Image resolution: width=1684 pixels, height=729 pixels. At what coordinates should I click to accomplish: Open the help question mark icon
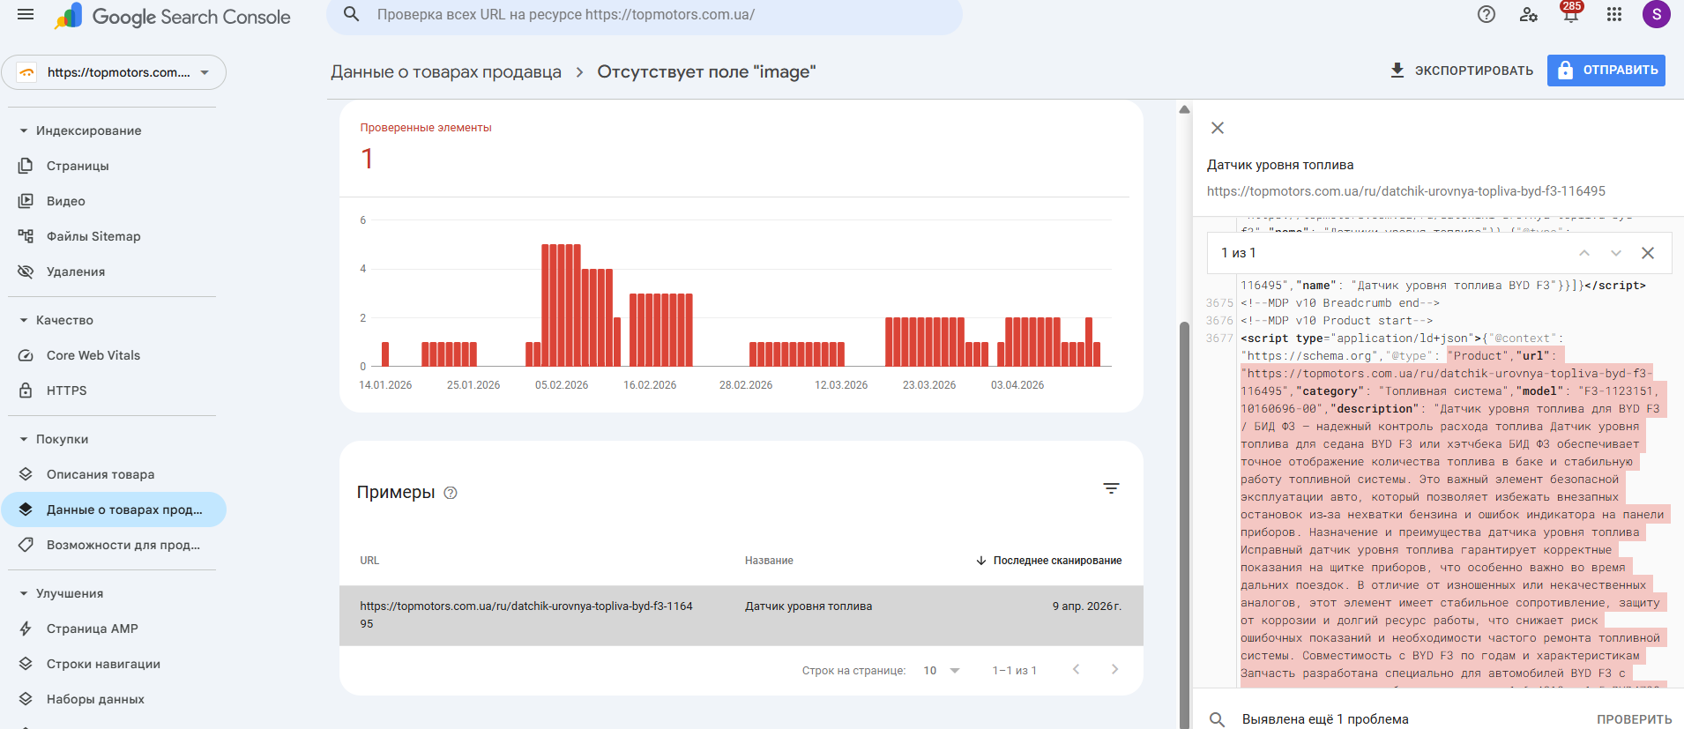point(1487,15)
